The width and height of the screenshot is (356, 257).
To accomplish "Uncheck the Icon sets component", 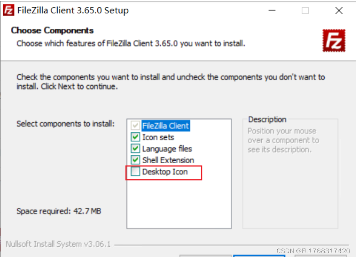I will tap(136, 137).
